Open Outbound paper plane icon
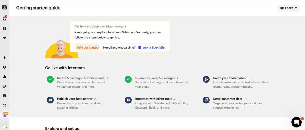 click(x=4, y=38)
